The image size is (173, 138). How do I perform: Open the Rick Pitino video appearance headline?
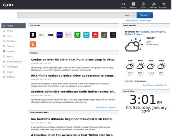73,76
